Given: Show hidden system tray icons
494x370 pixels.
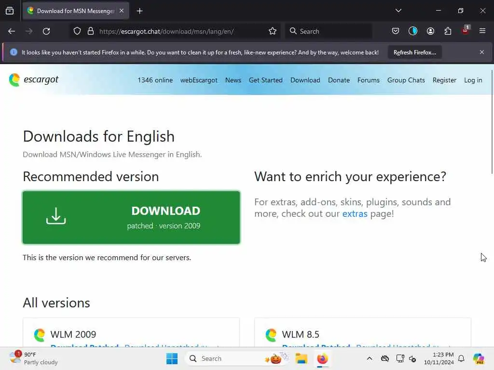Looking at the screenshot, I should click(370, 358).
